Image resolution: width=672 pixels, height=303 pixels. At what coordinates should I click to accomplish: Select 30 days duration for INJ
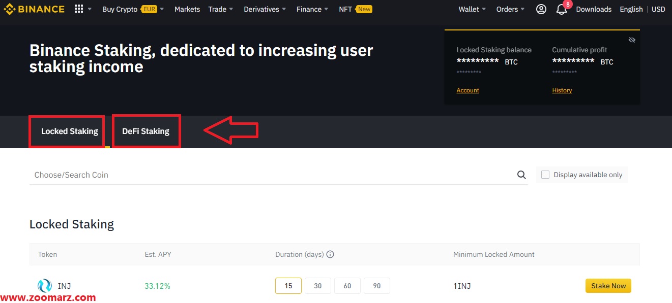318,286
